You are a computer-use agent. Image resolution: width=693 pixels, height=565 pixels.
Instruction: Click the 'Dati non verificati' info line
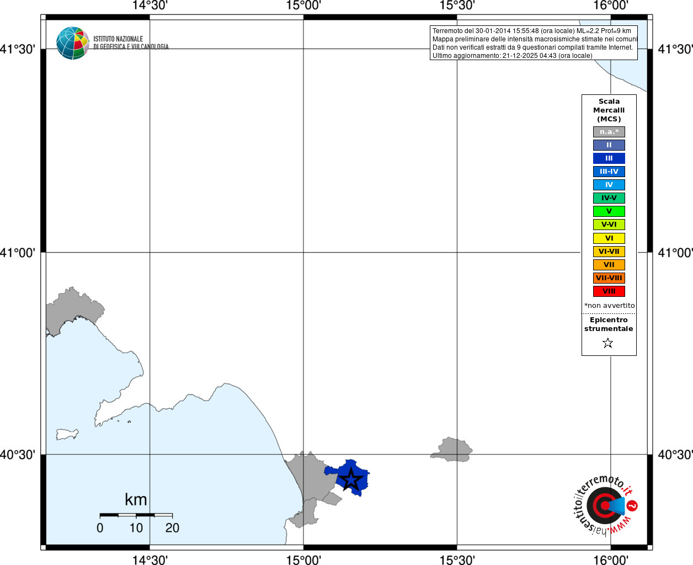pos(532,47)
